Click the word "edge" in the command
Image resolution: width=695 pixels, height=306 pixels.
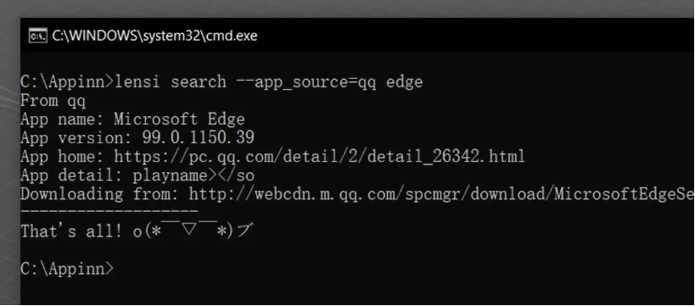pyautogui.click(x=404, y=82)
